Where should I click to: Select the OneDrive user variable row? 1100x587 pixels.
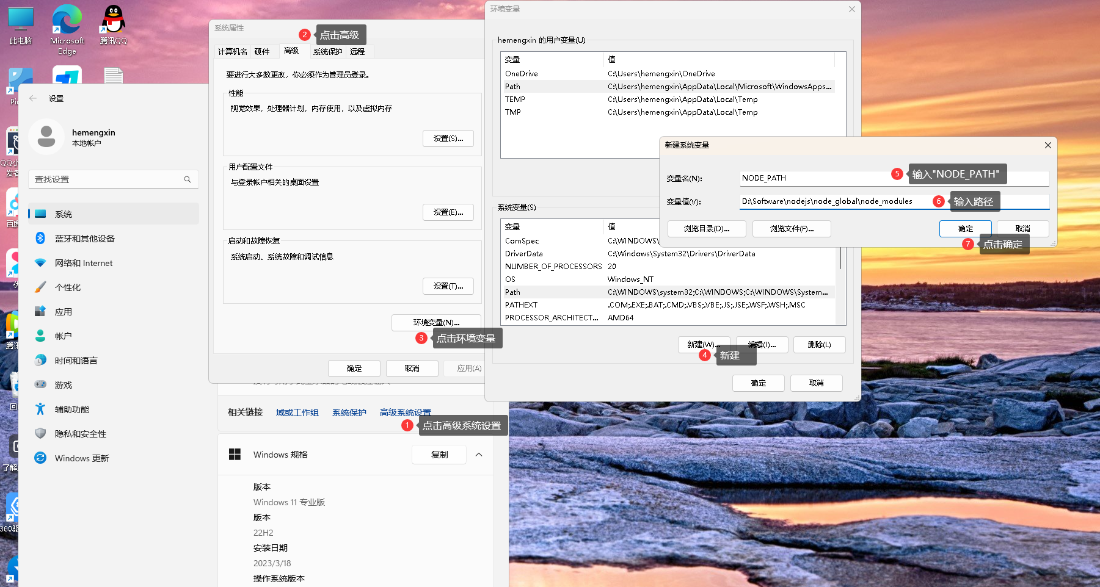[668, 74]
